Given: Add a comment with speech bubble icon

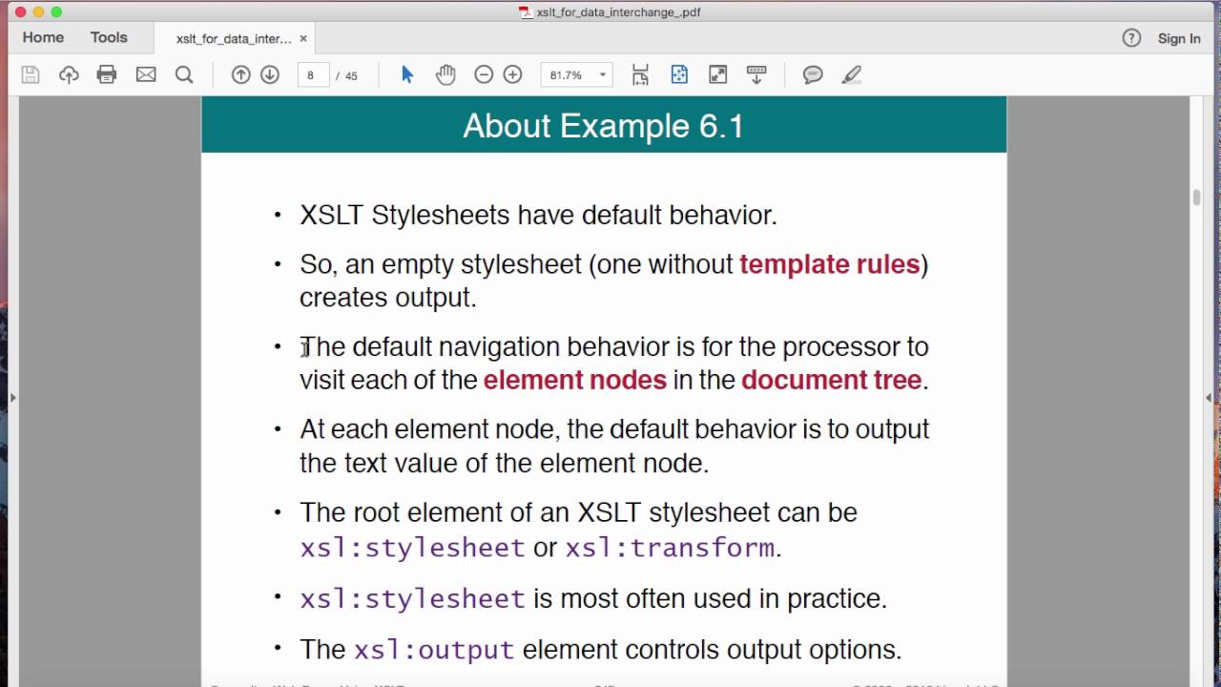Looking at the screenshot, I should 813,74.
